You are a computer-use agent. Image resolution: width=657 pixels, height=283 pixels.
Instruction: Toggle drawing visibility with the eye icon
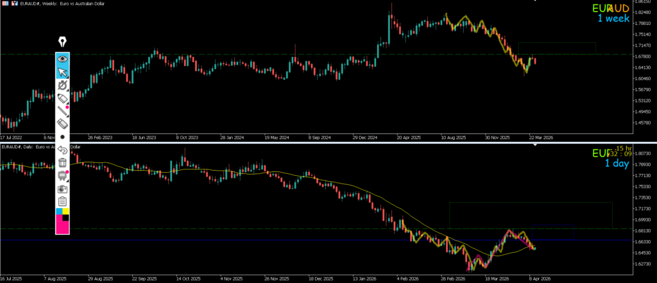point(62,58)
